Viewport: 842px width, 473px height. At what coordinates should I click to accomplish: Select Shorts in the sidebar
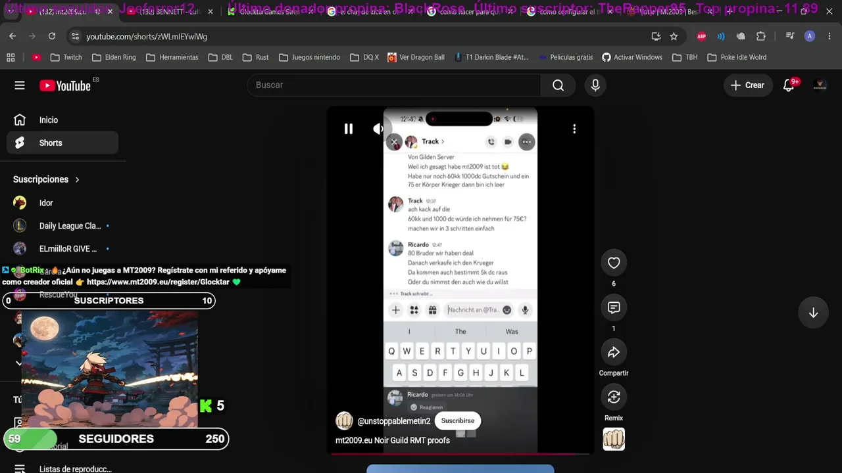tap(62, 143)
